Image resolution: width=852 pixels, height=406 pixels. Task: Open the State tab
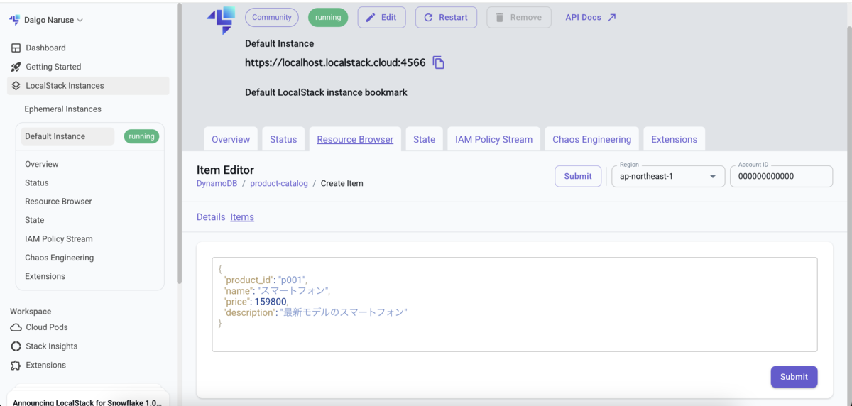pyautogui.click(x=424, y=139)
